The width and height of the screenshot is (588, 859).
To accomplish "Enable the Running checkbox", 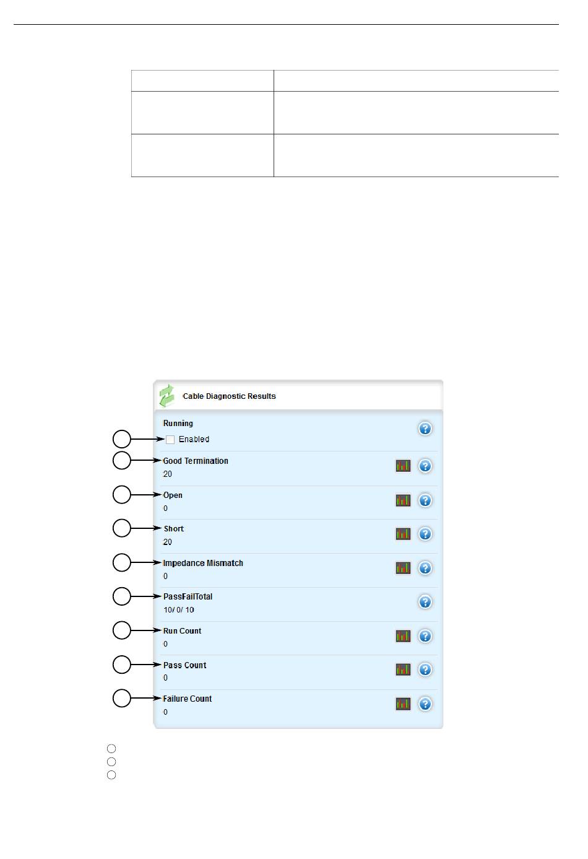I will coord(170,440).
